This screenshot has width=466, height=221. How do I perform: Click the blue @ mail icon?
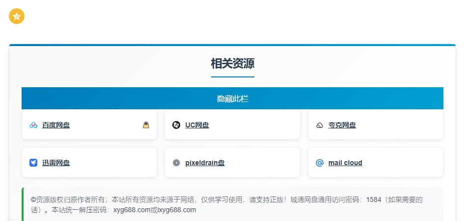(320, 163)
